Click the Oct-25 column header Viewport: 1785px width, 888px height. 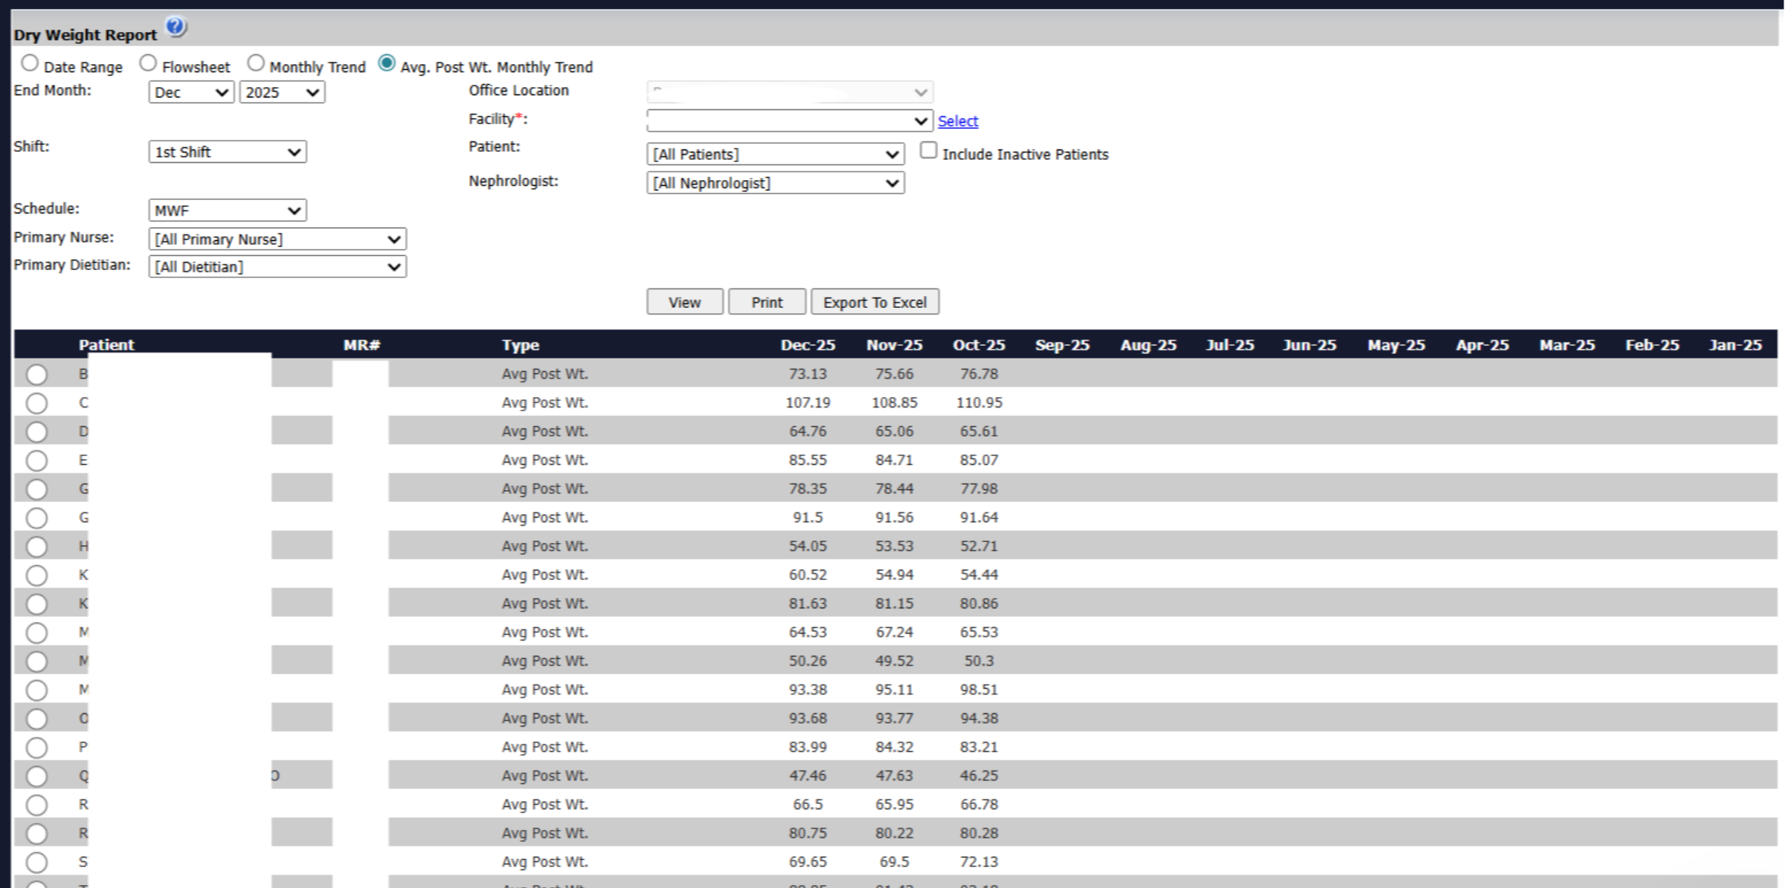979,345
